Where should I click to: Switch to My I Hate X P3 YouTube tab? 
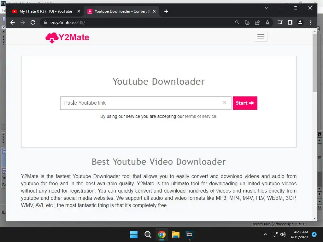46,11
